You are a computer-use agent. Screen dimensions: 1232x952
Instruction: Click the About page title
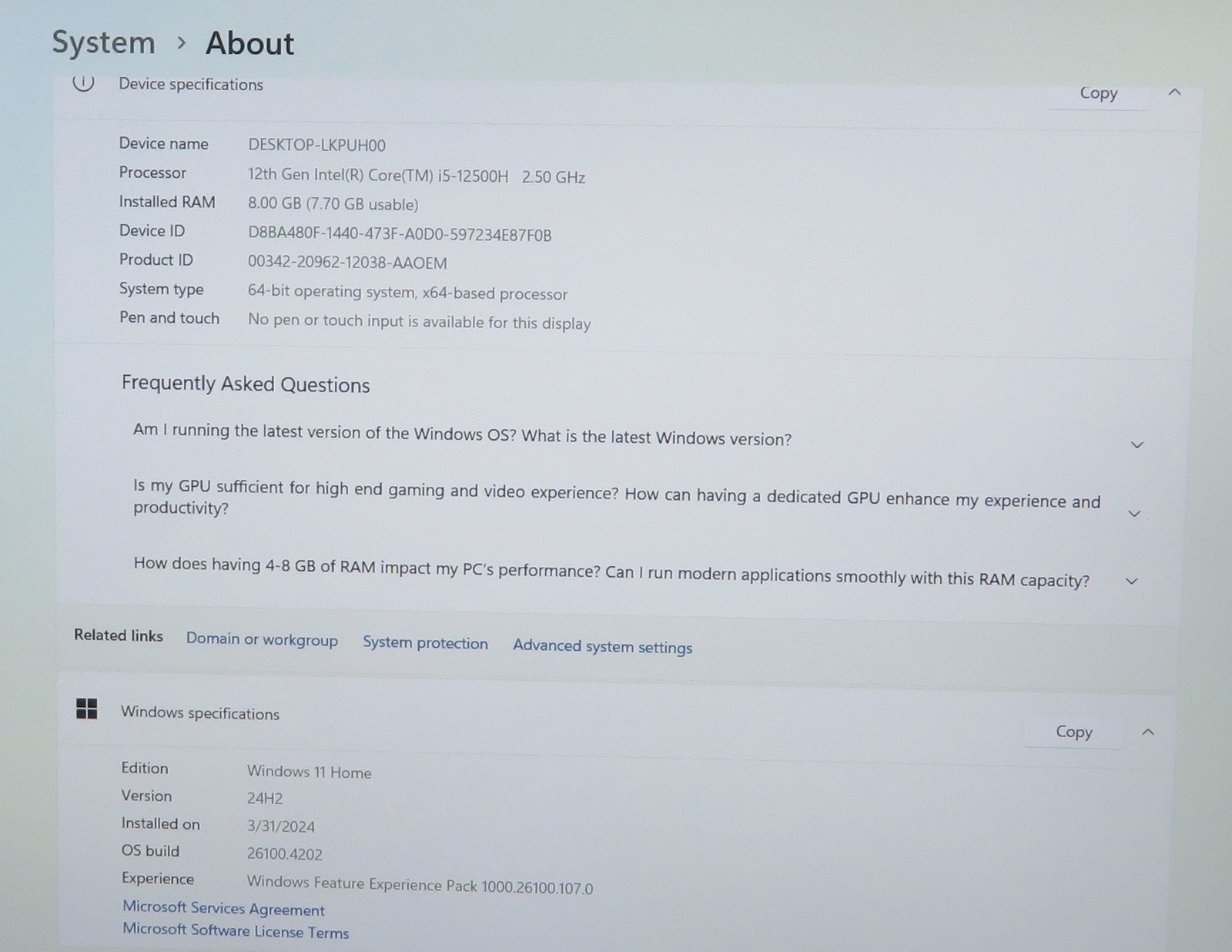click(249, 43)
